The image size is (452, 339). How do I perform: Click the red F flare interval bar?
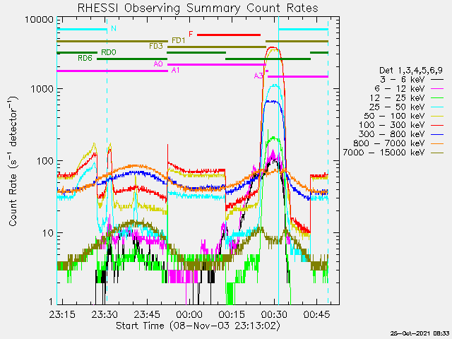(229, 35)
